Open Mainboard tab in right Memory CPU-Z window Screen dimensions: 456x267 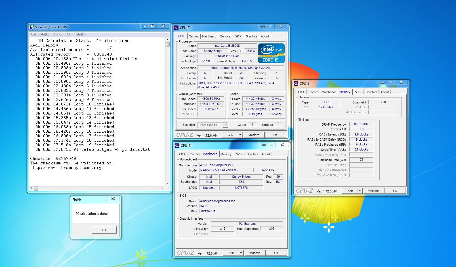[x=329, y=92]
